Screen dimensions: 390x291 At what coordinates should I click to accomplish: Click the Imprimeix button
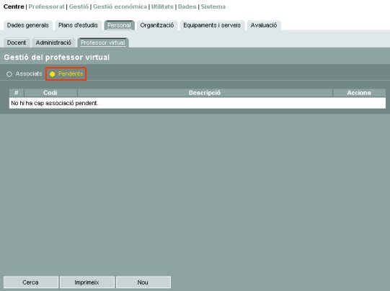[x=87, y=282]
